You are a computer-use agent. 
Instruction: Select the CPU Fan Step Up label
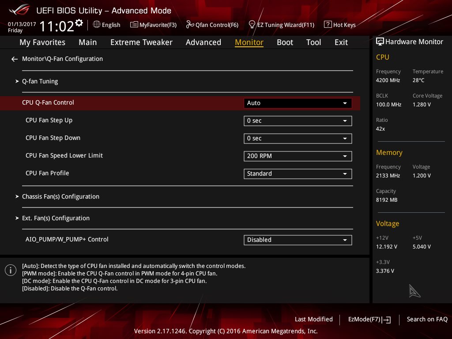point(49,120)
